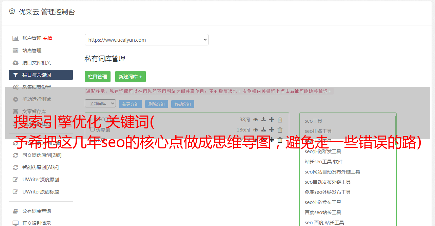Click the 采集细节设置 gears icon
435x226 pixels.
point(16,87)
